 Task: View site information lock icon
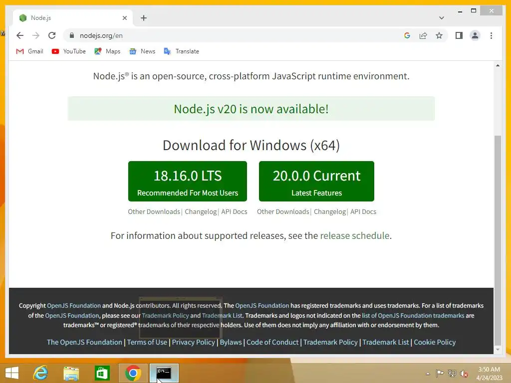click(x=72, y=35)
